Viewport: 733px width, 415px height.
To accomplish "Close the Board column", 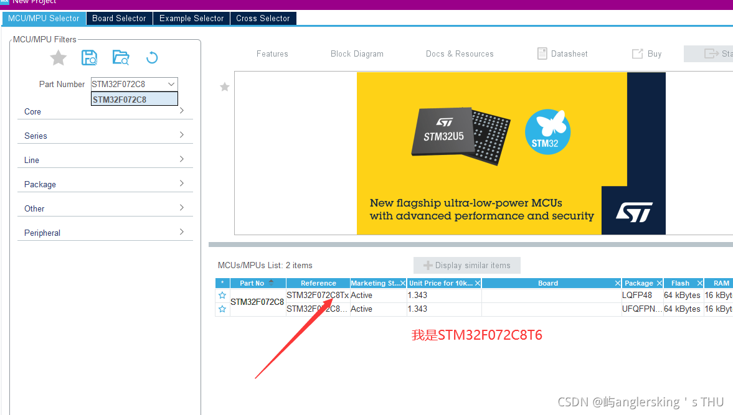I will pyautogui.click(x=618, y=283).
